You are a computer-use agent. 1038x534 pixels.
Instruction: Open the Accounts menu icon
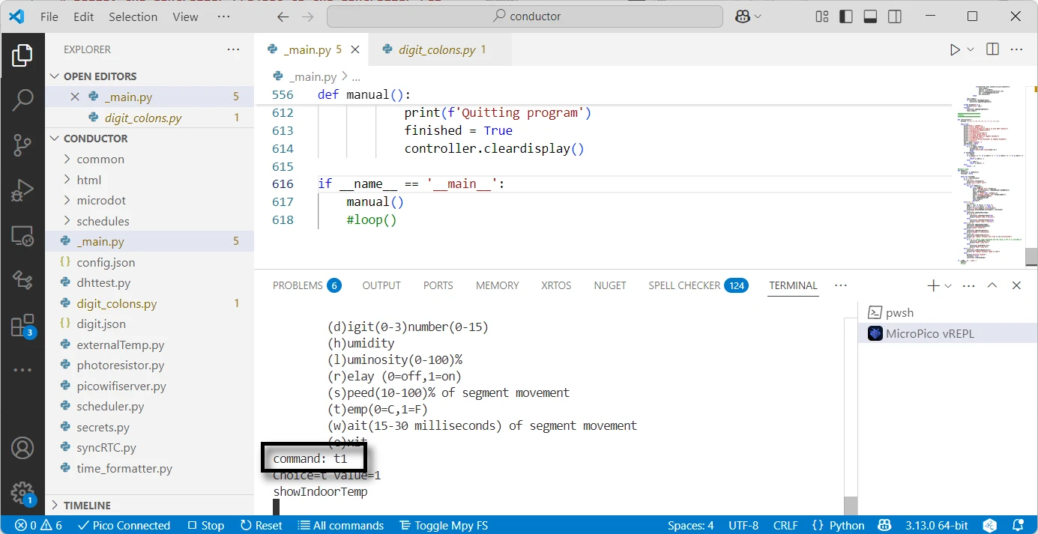[x=22, y=449]
